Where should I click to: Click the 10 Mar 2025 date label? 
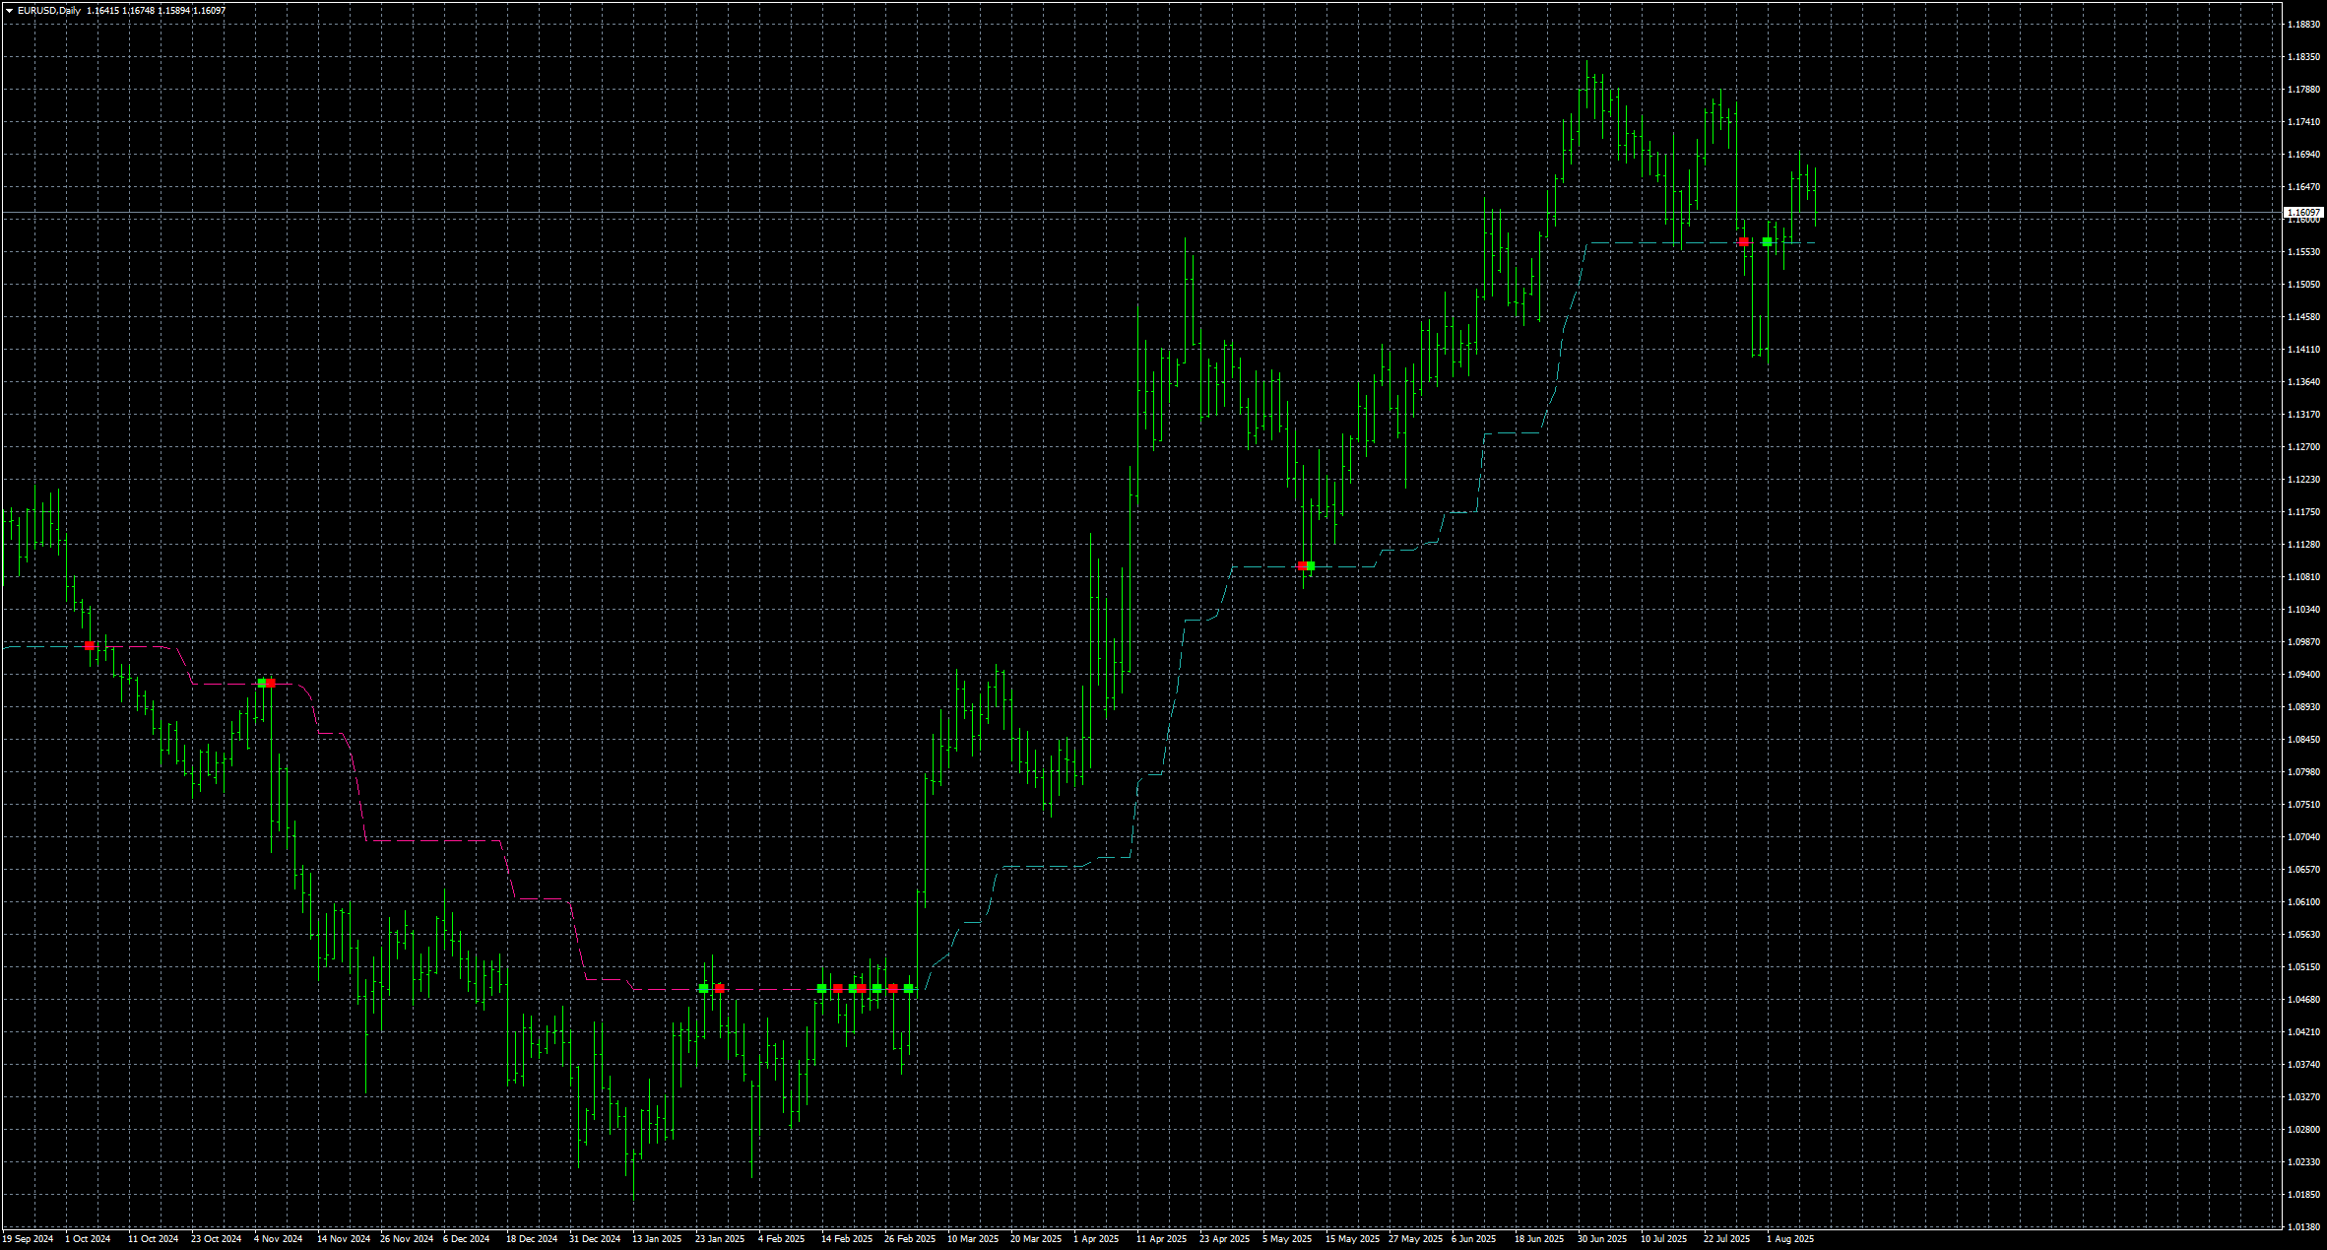pos(973,1239)
